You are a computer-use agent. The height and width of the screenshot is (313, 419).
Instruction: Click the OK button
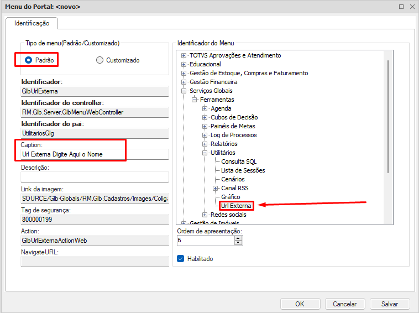[300, 304]
